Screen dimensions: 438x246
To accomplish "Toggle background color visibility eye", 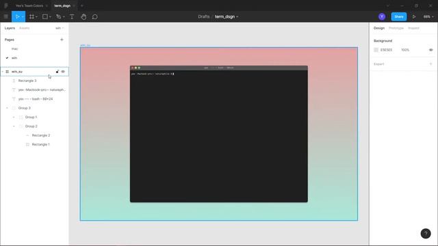I will pos(430,50).
